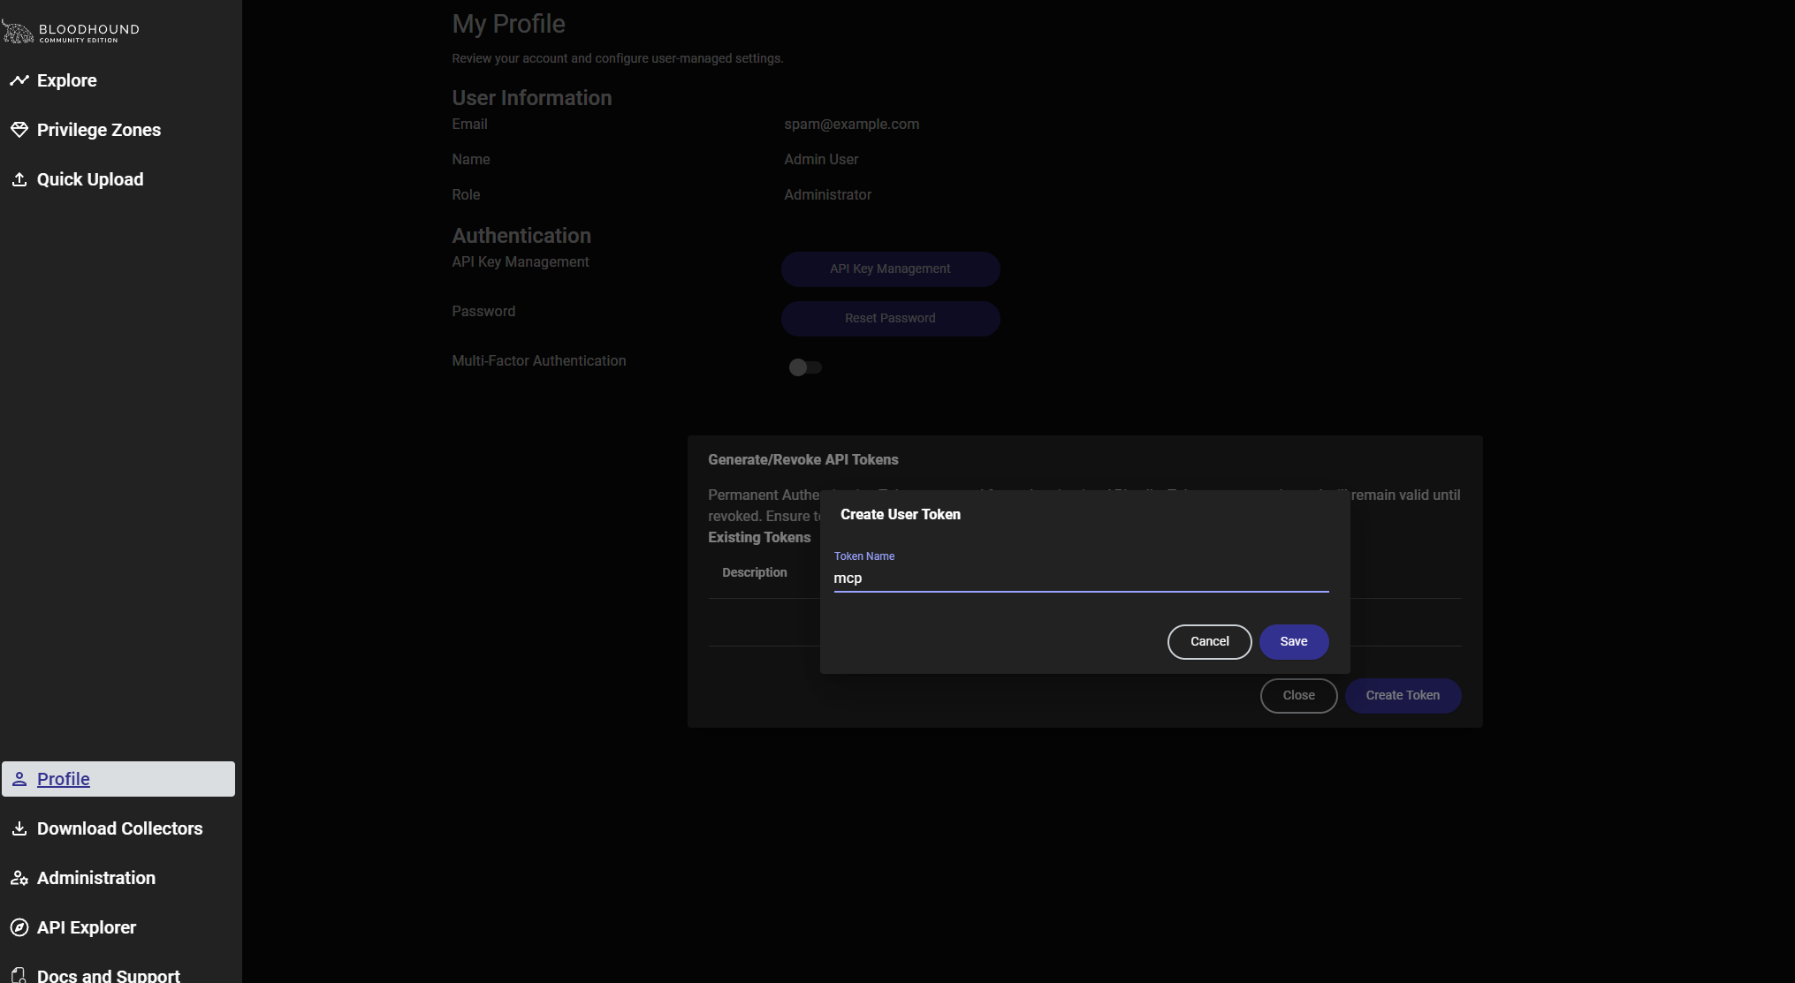Close the API Tokens panel
The height and width of the screenshot is (983, 1795).
click(1298, 696)
